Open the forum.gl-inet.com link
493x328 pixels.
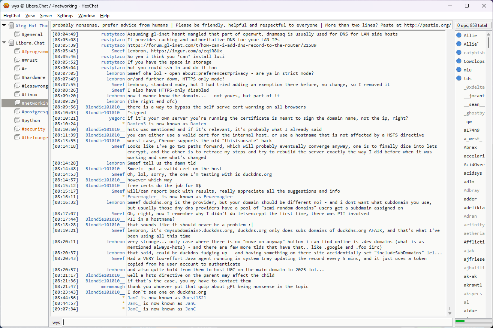(x=222, y=45)
